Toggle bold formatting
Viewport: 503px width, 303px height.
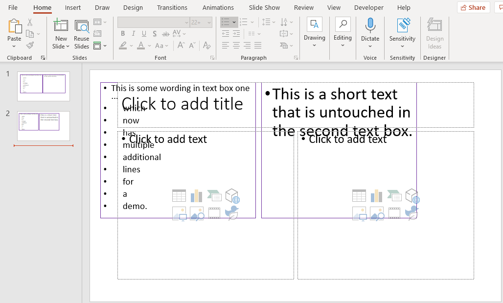(x=123, y=33)
